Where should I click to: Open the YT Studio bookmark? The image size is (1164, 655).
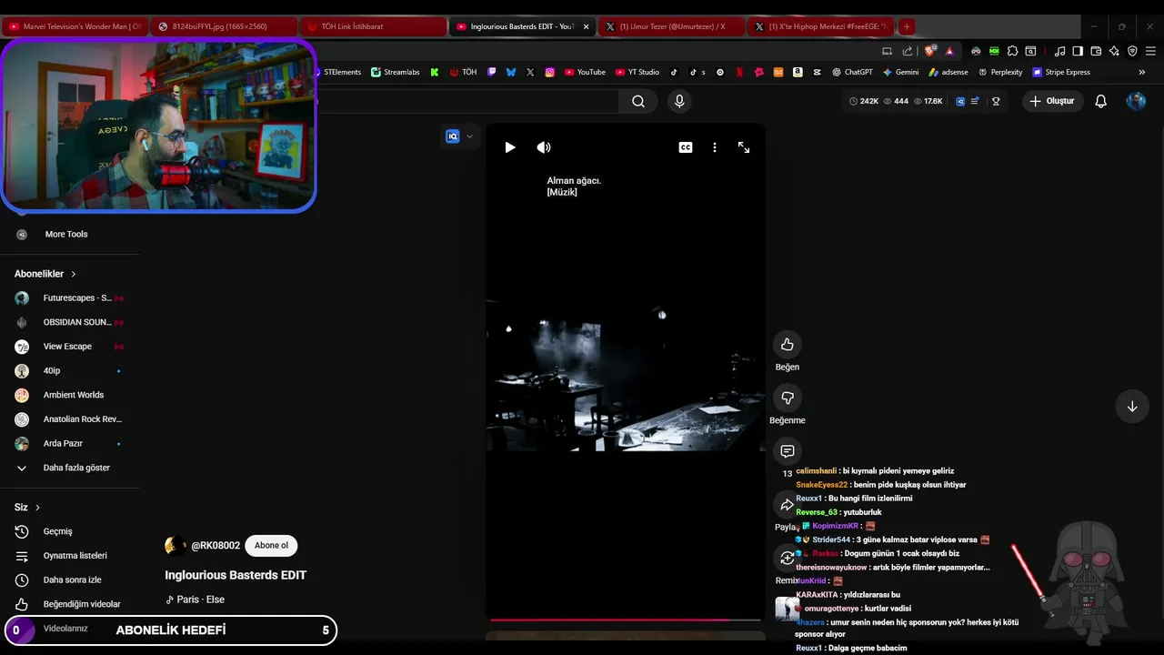(x=637, y=72)
